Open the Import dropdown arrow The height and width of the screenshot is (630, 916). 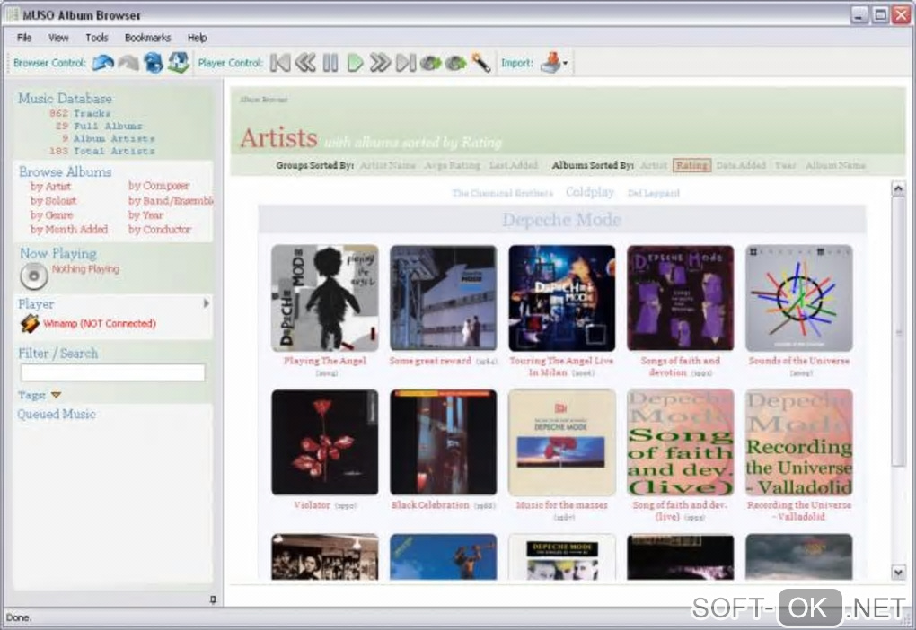[x=565, y=64]
